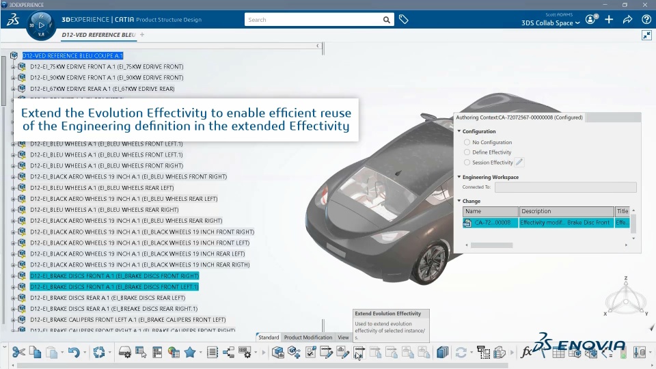Select BRAKE DISCS FRONT RIGHT item

(x=114, y=275)
